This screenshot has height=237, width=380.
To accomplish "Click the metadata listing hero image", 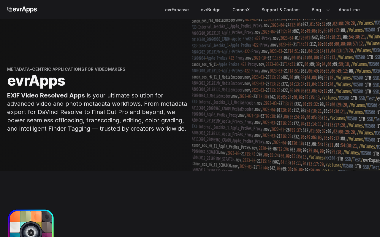I will pos(286,95).
